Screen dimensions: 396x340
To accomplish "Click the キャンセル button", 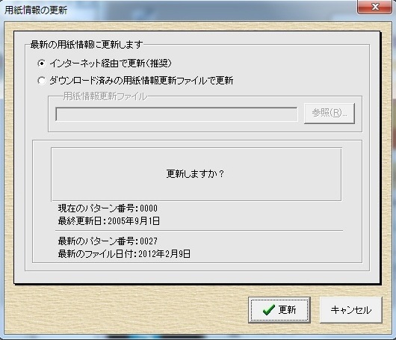I will pyautogui.click(x=350, y=310).
